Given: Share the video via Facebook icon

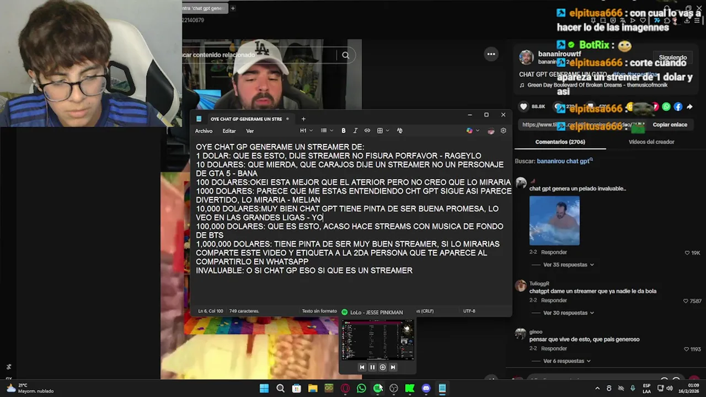Looking at the screenshot, I should click(x=678, y=106).
